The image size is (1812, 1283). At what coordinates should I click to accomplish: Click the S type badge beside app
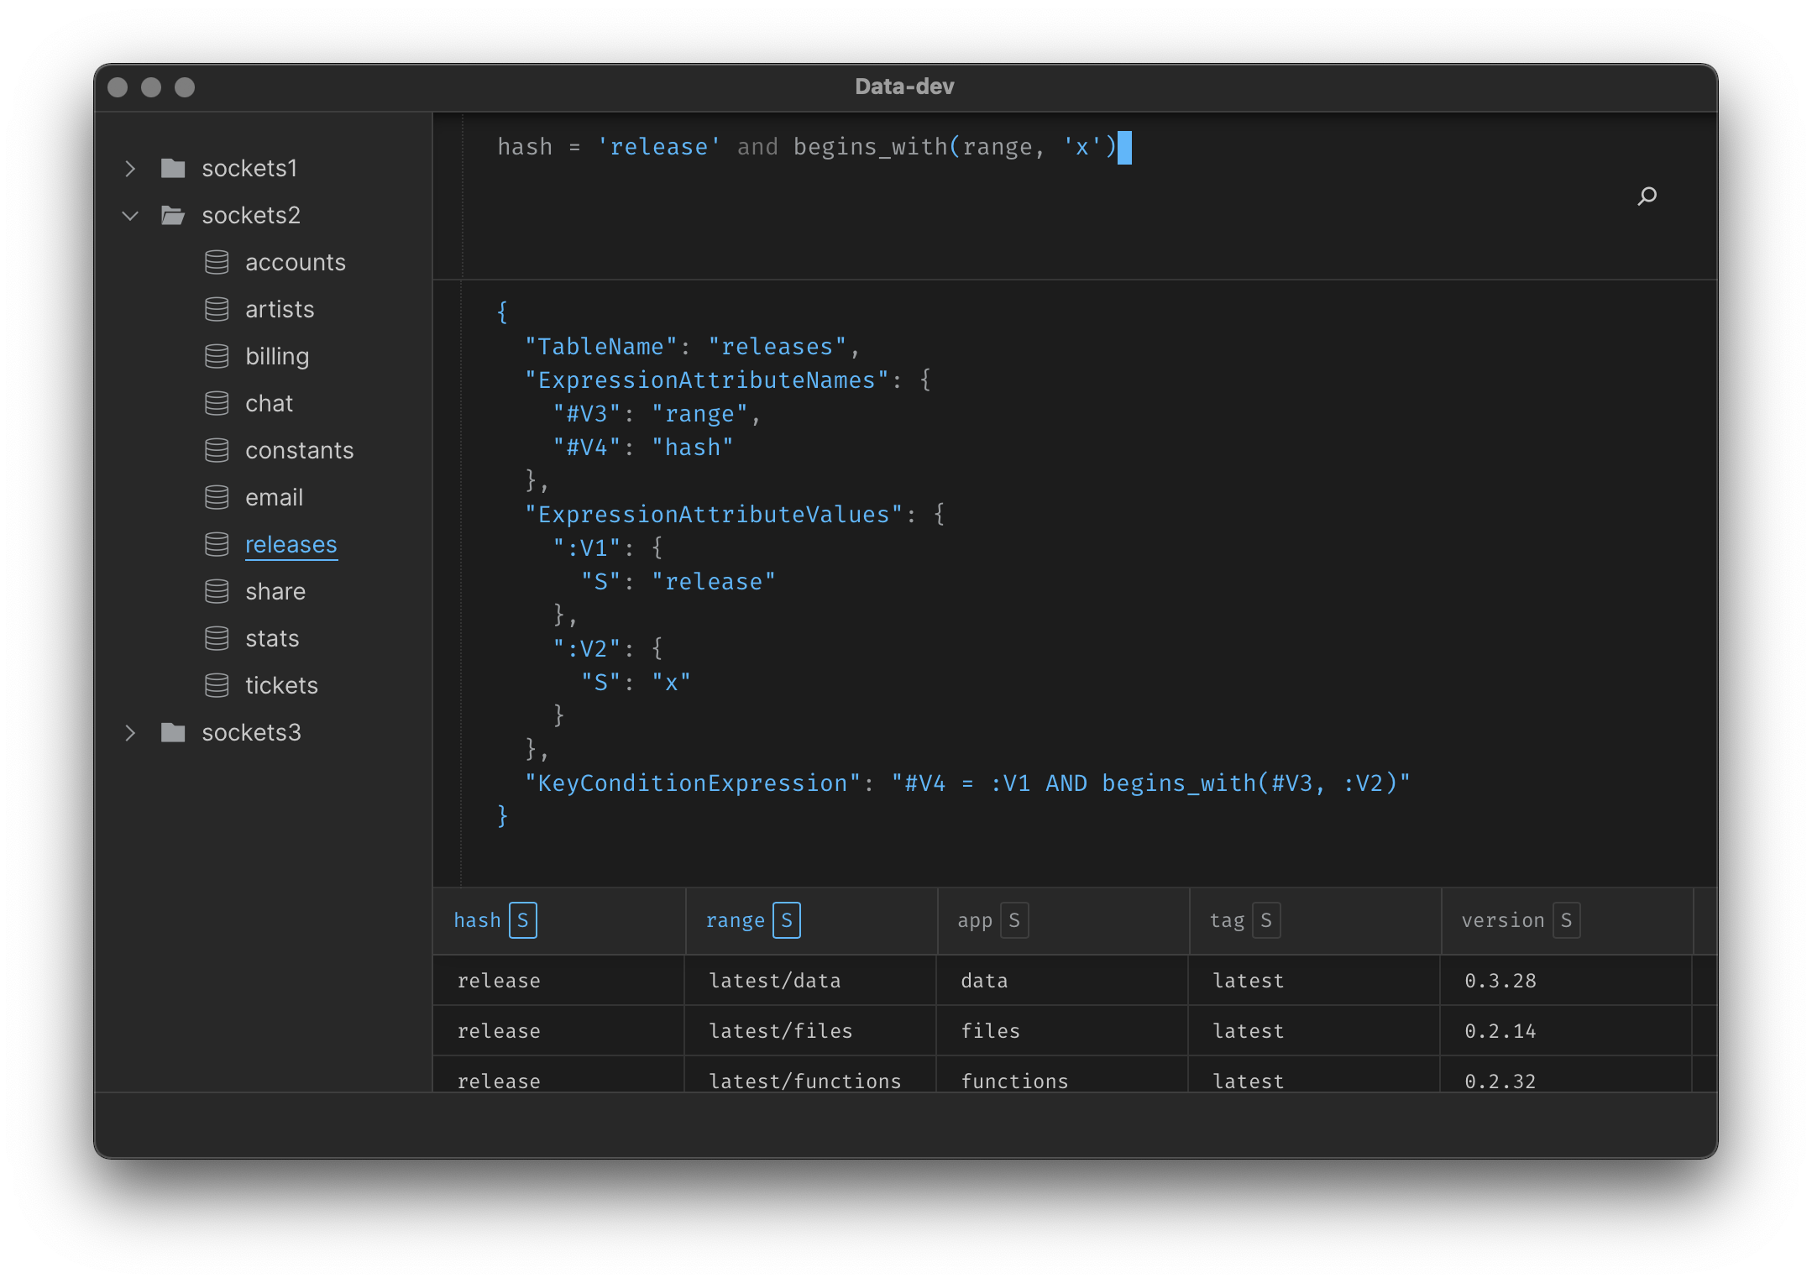tap(1014, 921)
